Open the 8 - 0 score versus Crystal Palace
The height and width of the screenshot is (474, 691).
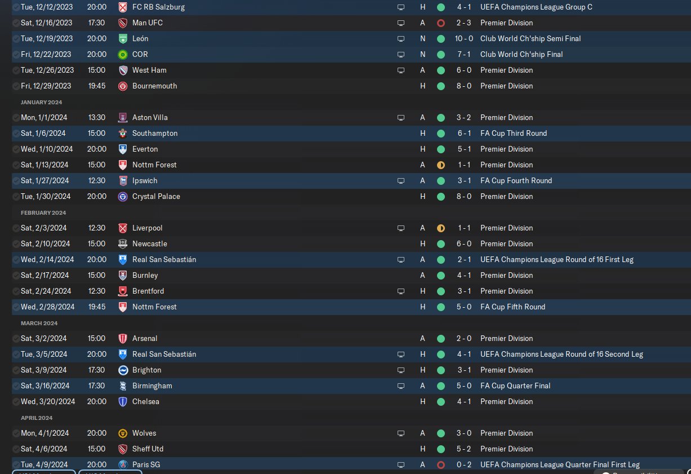(x=464, y=197)
